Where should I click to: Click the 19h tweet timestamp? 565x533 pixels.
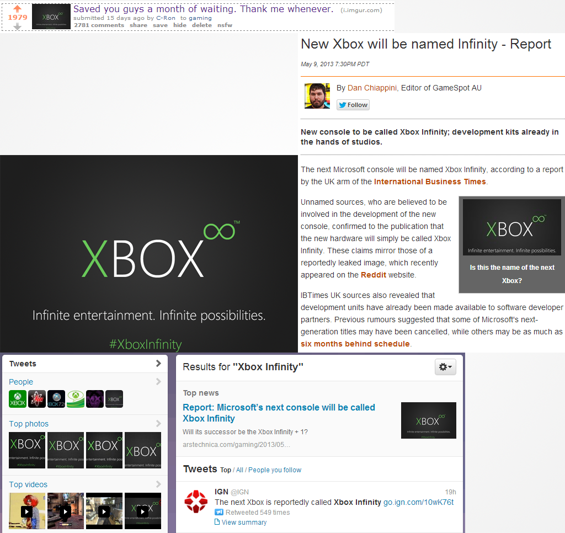tap(450, 492)
